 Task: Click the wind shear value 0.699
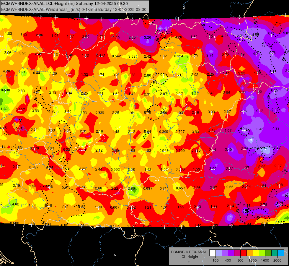(x=180, y=150)
